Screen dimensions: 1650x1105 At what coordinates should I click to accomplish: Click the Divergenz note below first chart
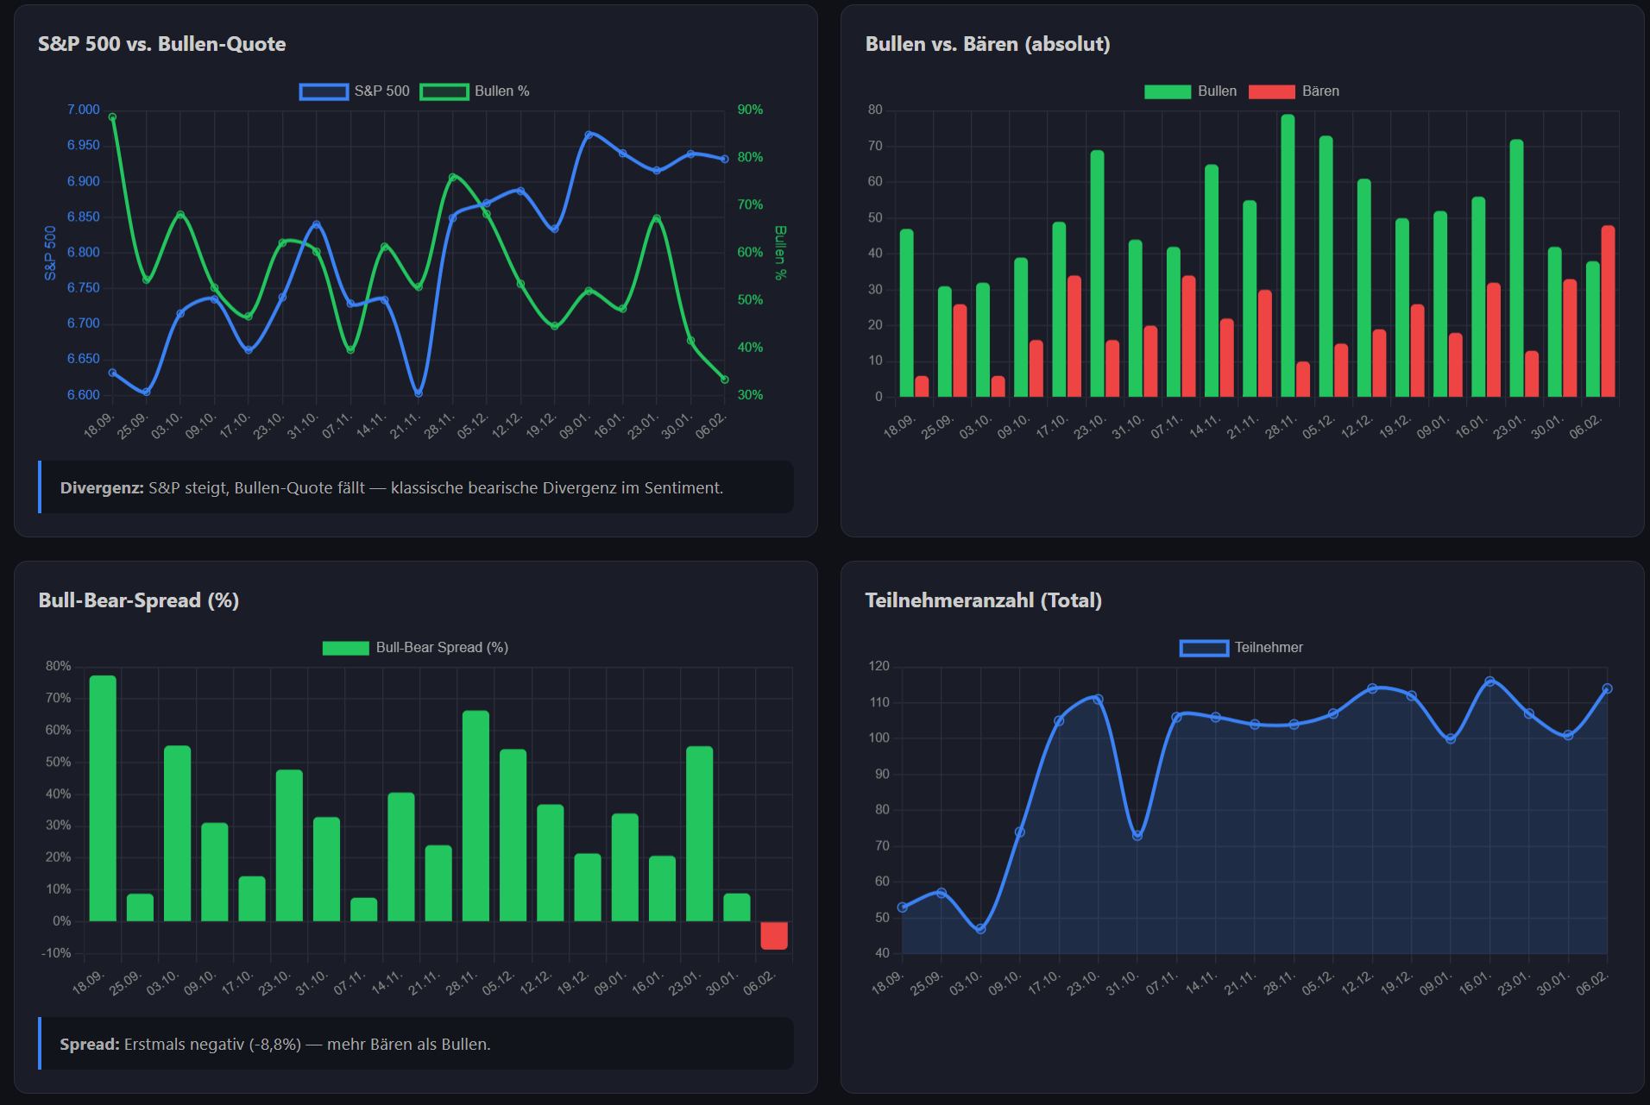coord(416,487)
